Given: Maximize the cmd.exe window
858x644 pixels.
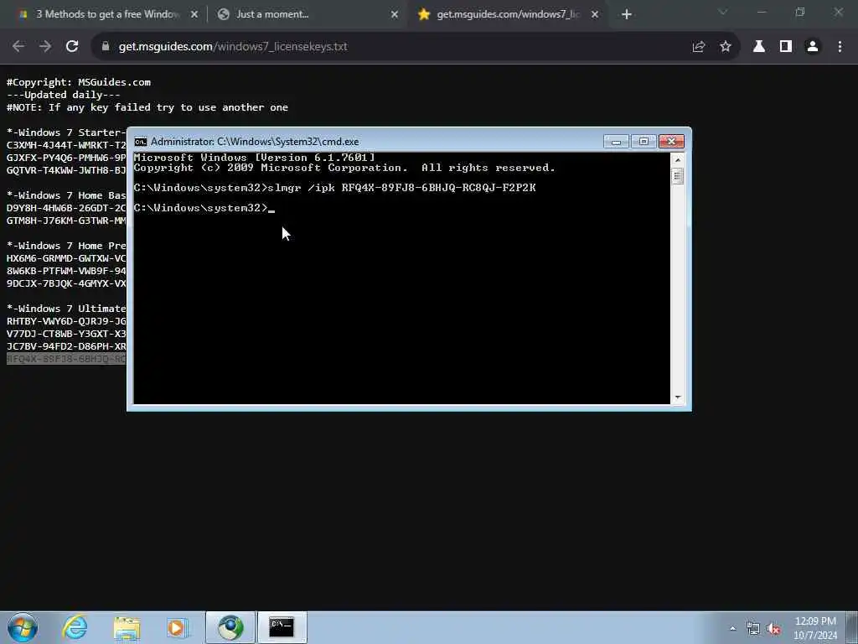Looking at the screenshot, I should (x=643, y=141).
